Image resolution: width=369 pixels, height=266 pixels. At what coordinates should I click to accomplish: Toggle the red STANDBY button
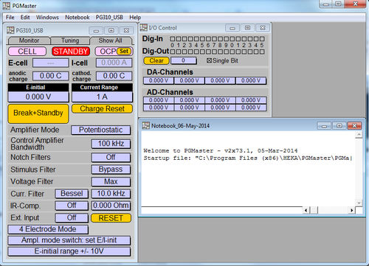pos(71,52)
